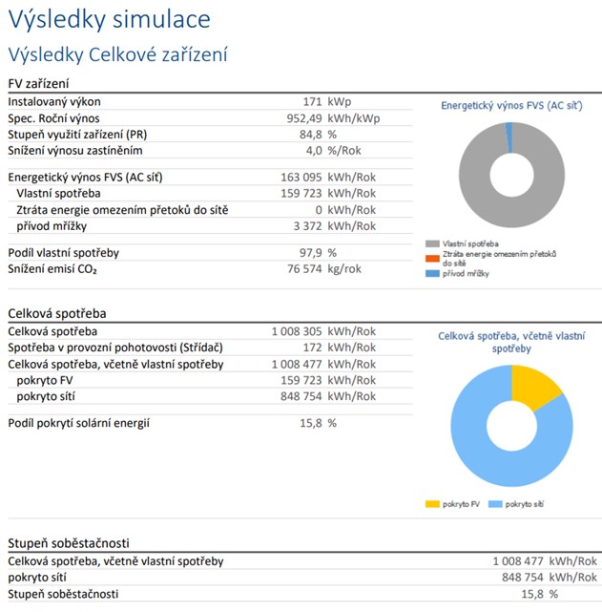Click the value '76 574' kg/rok

(x=304, y=269)
